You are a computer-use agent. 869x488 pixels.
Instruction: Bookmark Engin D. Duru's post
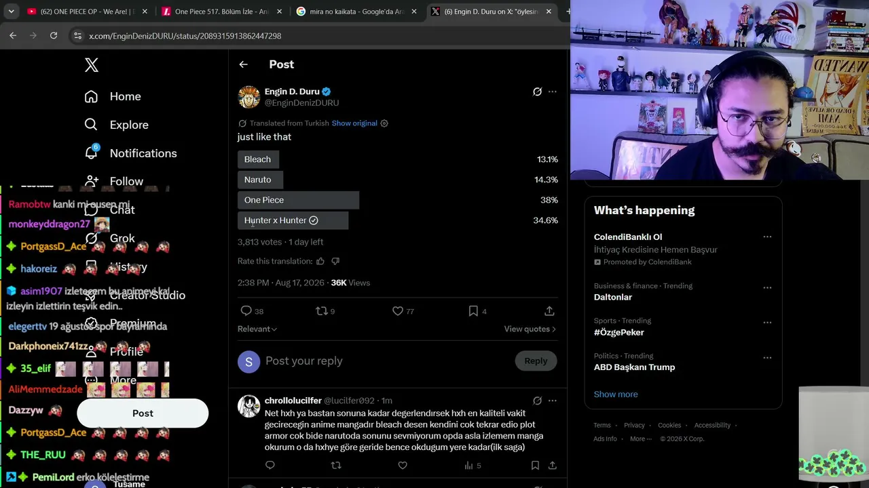click(x=473, y=311)
